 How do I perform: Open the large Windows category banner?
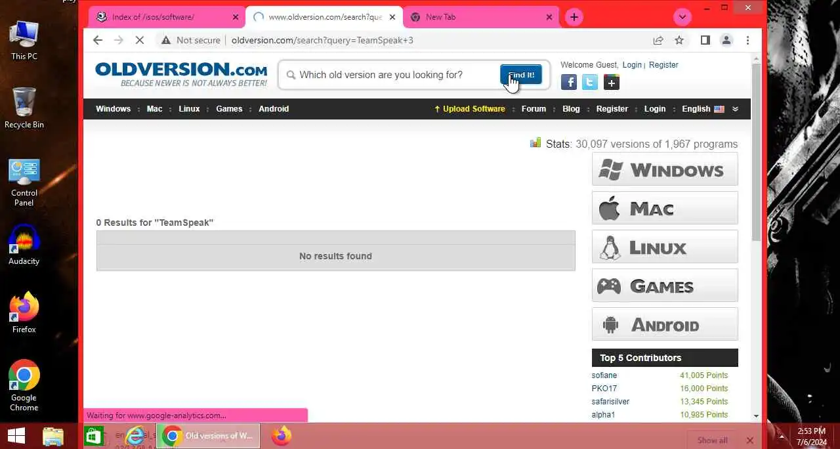pos(665,169)
